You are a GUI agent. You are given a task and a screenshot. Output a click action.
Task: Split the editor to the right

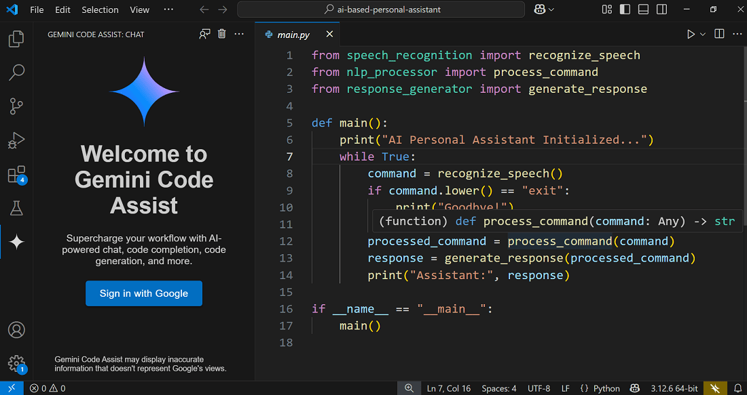point(719,35)
